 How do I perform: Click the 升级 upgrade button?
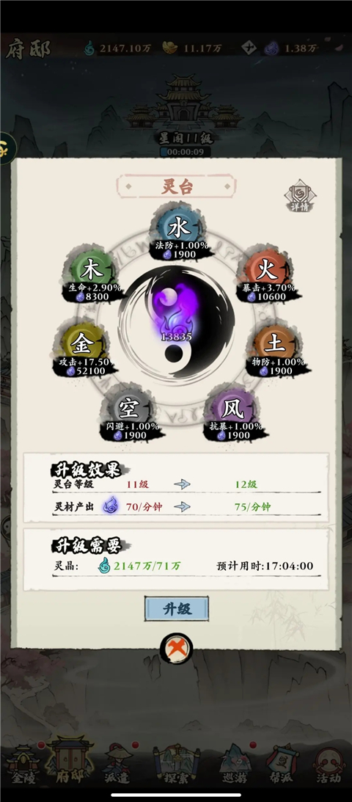click(x=176, y=608)
